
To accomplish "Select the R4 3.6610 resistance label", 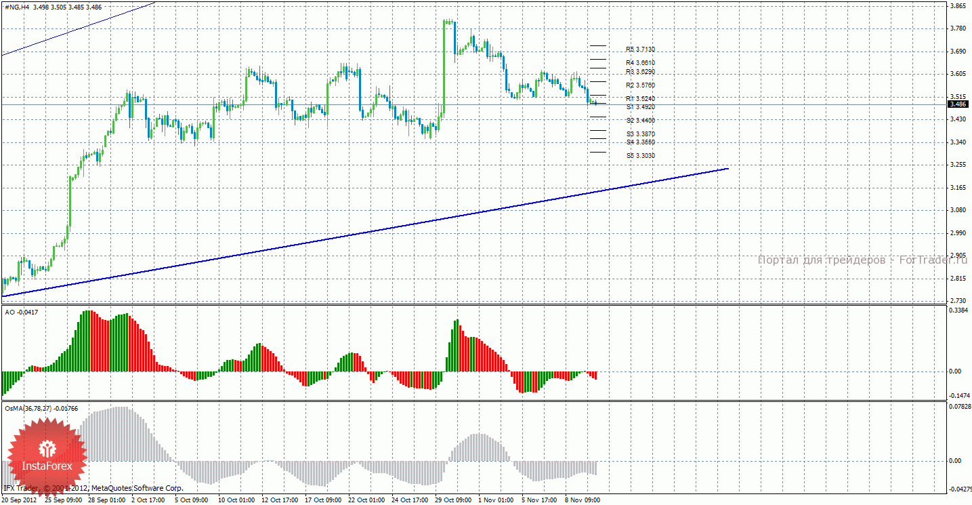I will (x=640, y=63).
